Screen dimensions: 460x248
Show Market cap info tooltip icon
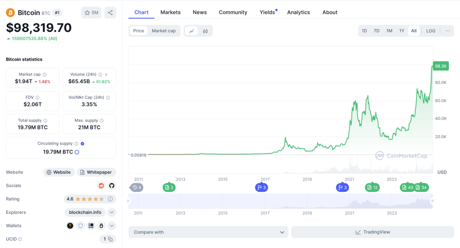[x=44, y=75]
